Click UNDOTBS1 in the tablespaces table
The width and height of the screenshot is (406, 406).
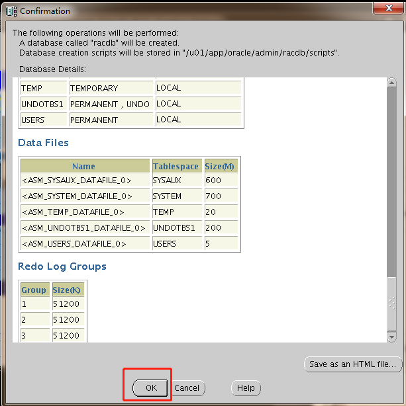[44, 104]
